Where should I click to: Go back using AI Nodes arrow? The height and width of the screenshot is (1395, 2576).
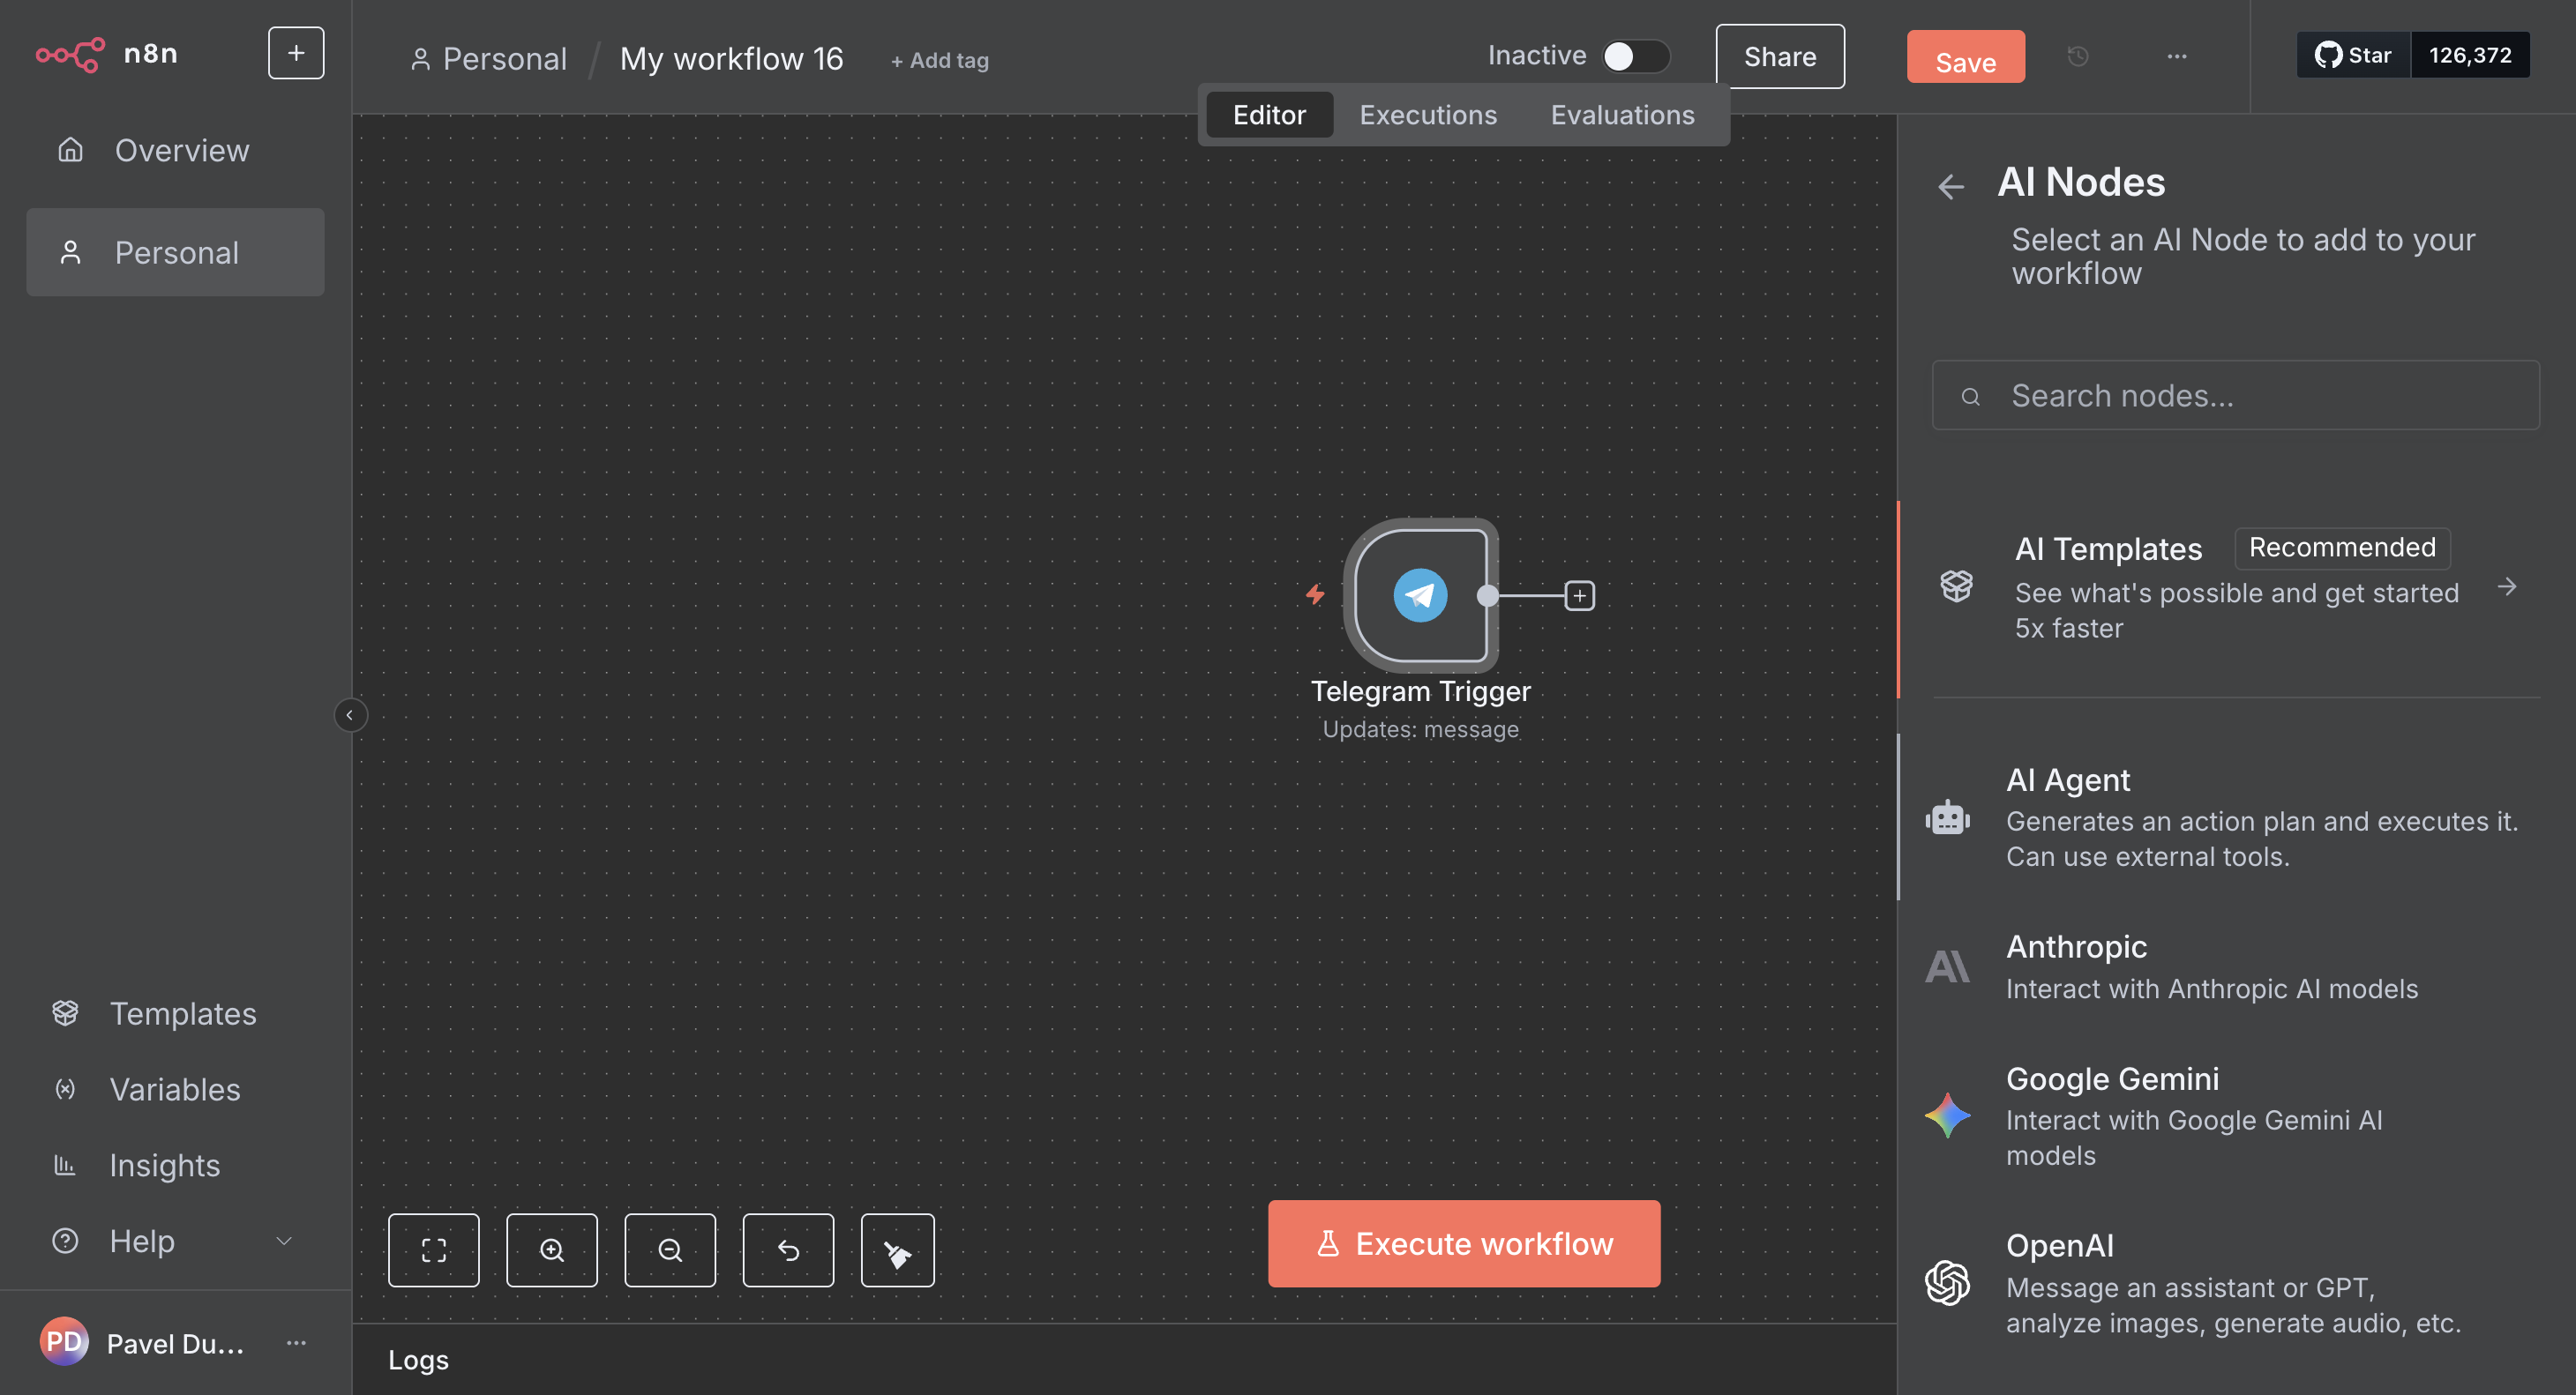click(x=1950, y=186)
